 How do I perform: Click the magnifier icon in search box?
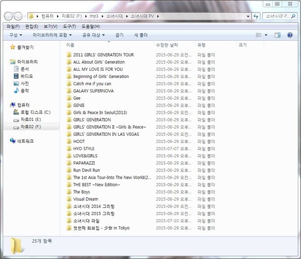[293, 16]
